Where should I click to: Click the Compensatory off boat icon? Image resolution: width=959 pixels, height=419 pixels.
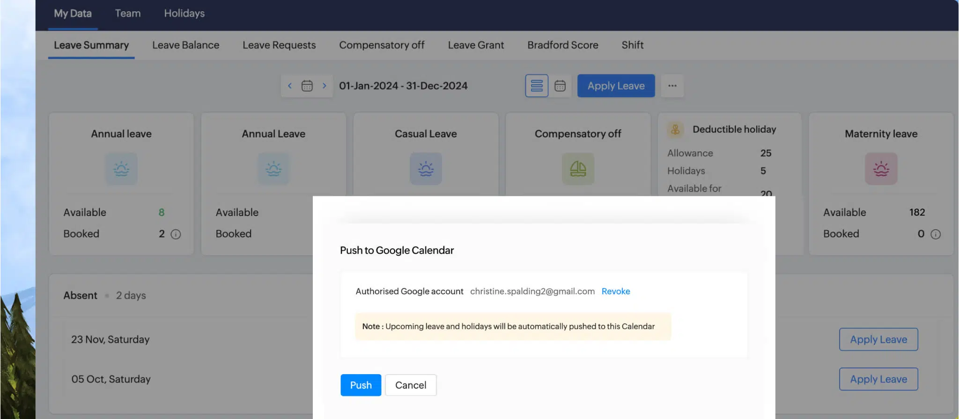click(577, 169)
